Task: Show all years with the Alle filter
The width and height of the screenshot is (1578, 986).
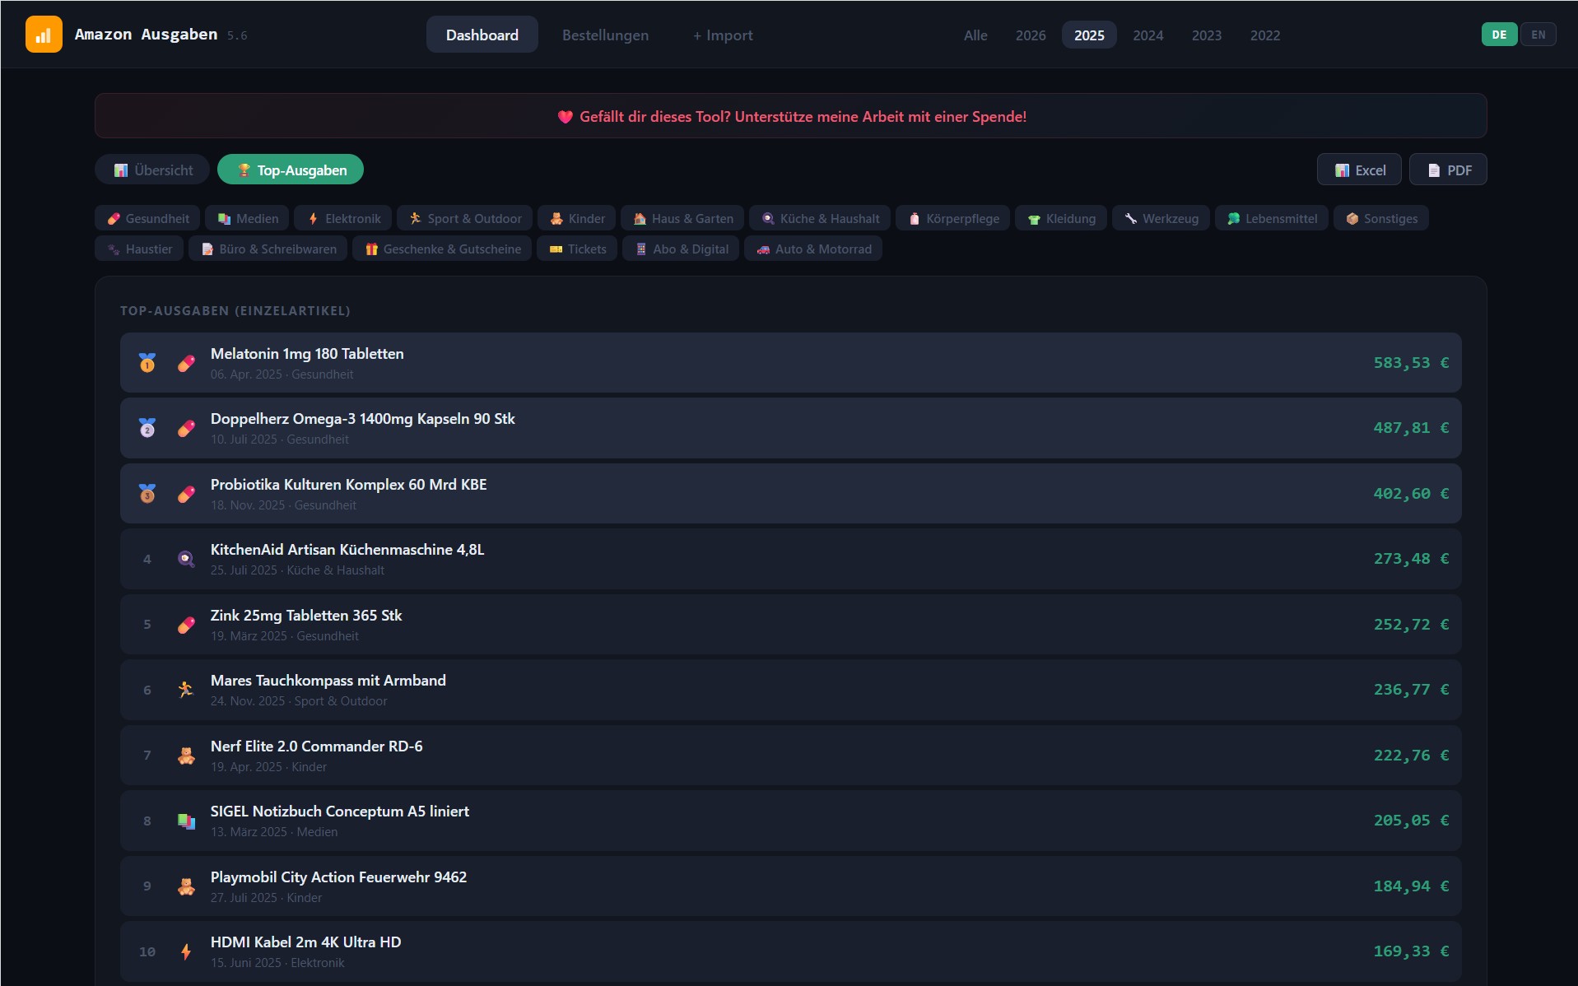Action: [975, 35]
